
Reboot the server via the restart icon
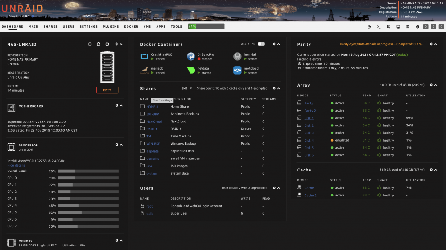coord(99,44)
